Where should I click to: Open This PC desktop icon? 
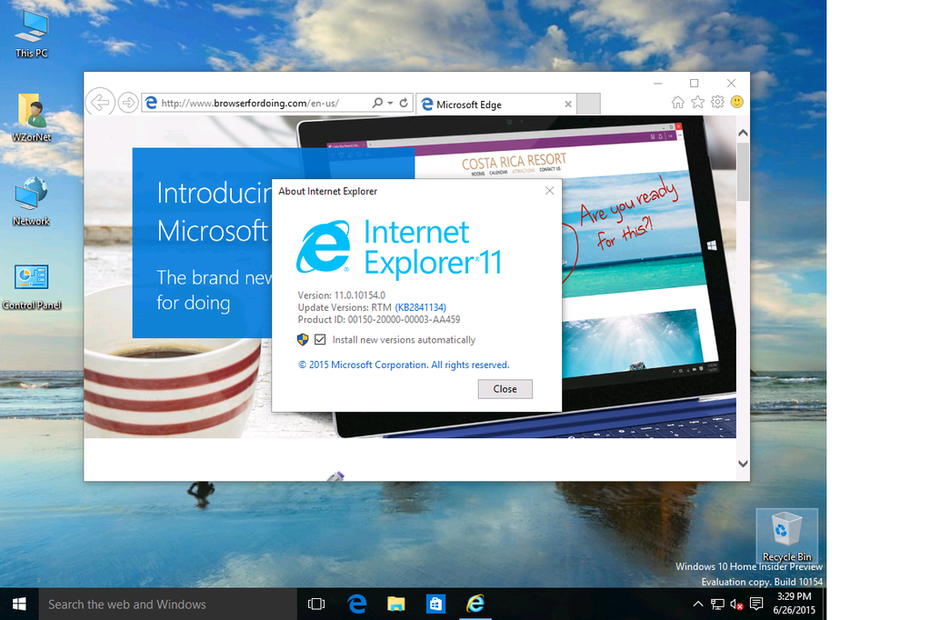click(x=32, y=35)
